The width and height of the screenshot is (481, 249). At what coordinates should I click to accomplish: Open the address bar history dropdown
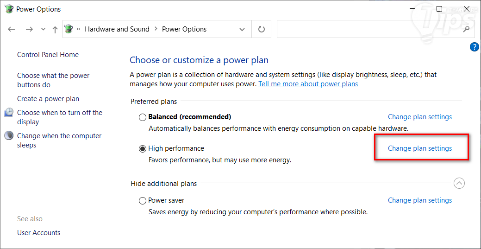tap(242, 29)
